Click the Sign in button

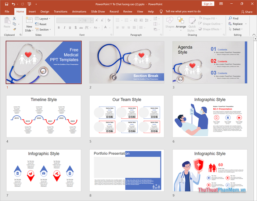coord(208,4)
